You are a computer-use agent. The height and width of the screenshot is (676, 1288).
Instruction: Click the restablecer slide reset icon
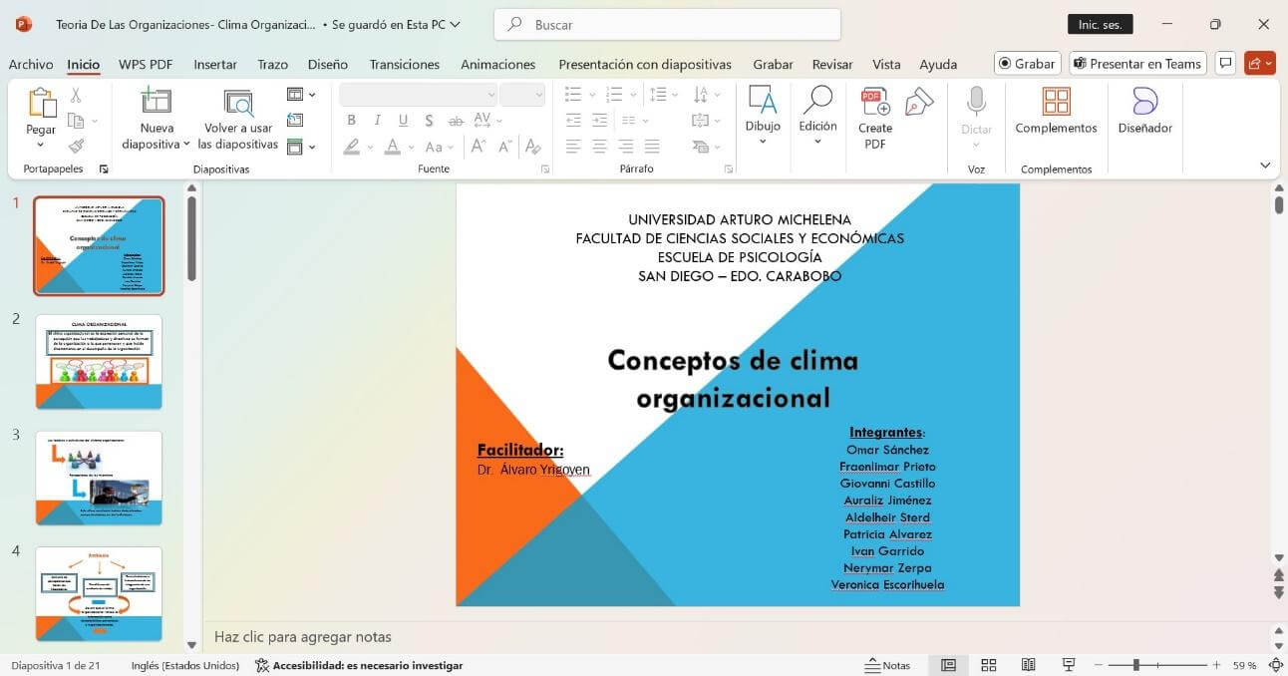click(x=295, y=120)
